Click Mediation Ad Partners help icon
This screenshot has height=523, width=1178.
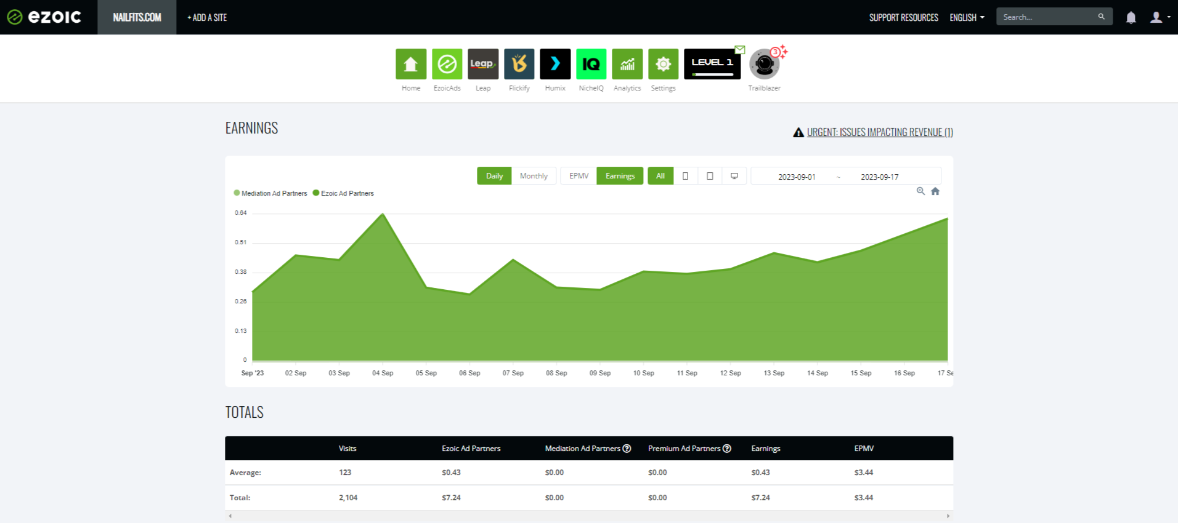click(x=627, y=449)
